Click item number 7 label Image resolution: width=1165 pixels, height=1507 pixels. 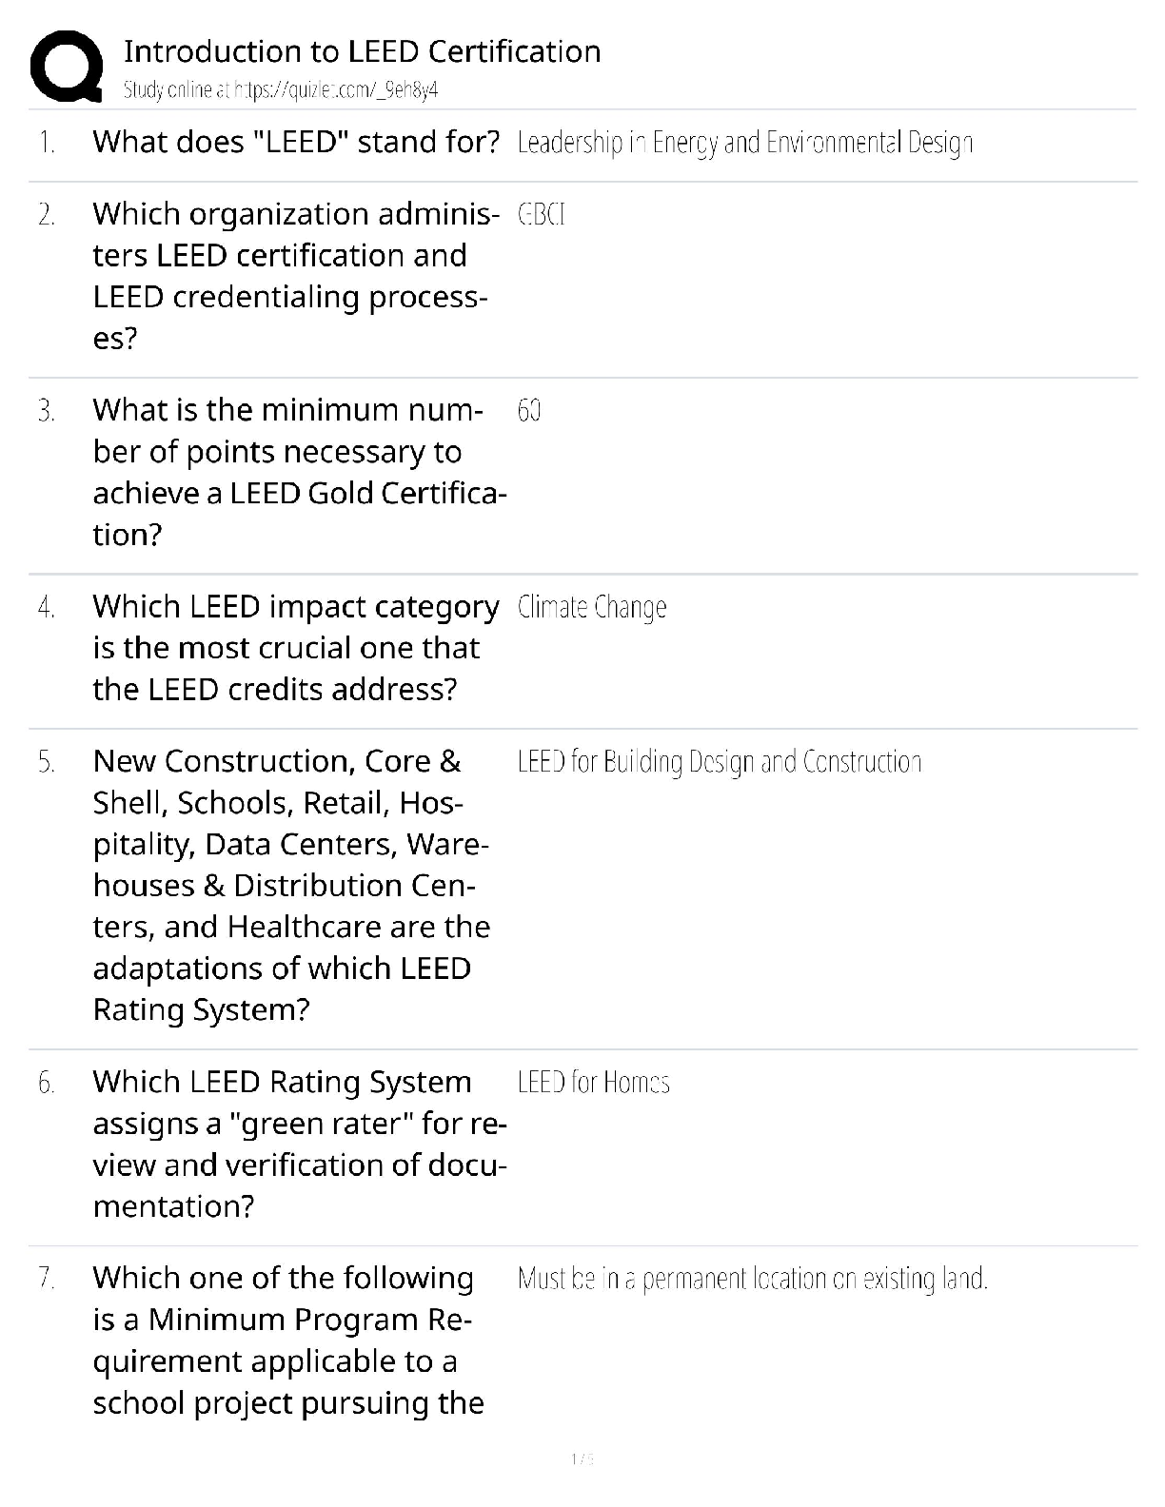coord(47,1279)
